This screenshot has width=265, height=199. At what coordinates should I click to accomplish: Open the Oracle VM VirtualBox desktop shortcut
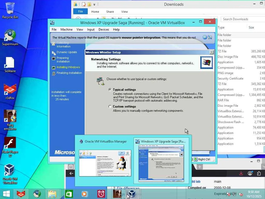point(10,174)
